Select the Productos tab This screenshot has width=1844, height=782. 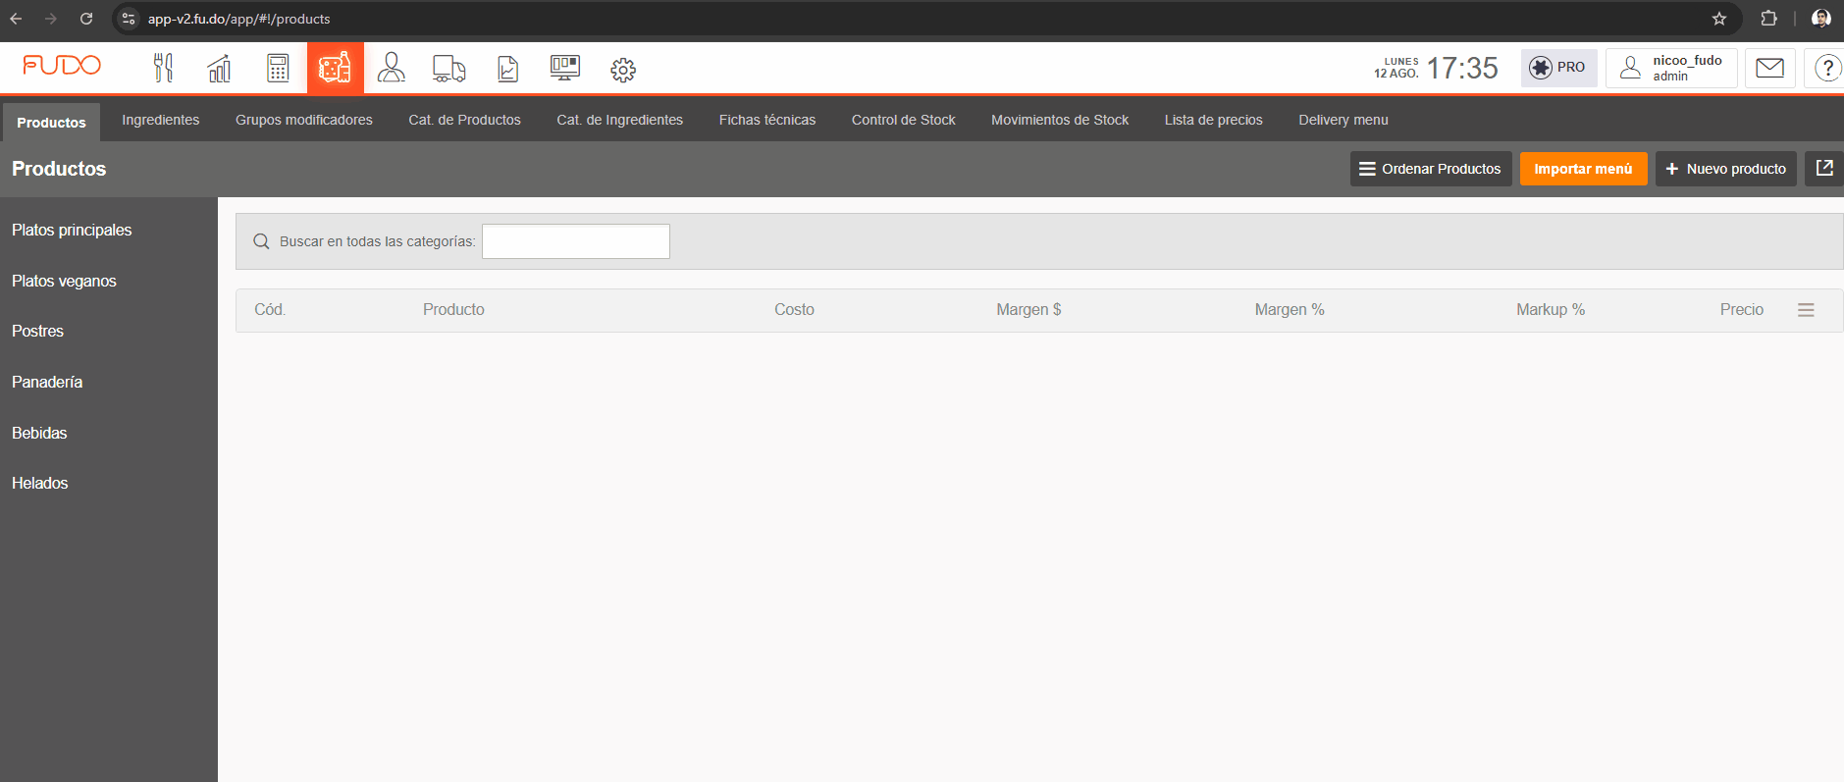point(51,123)
